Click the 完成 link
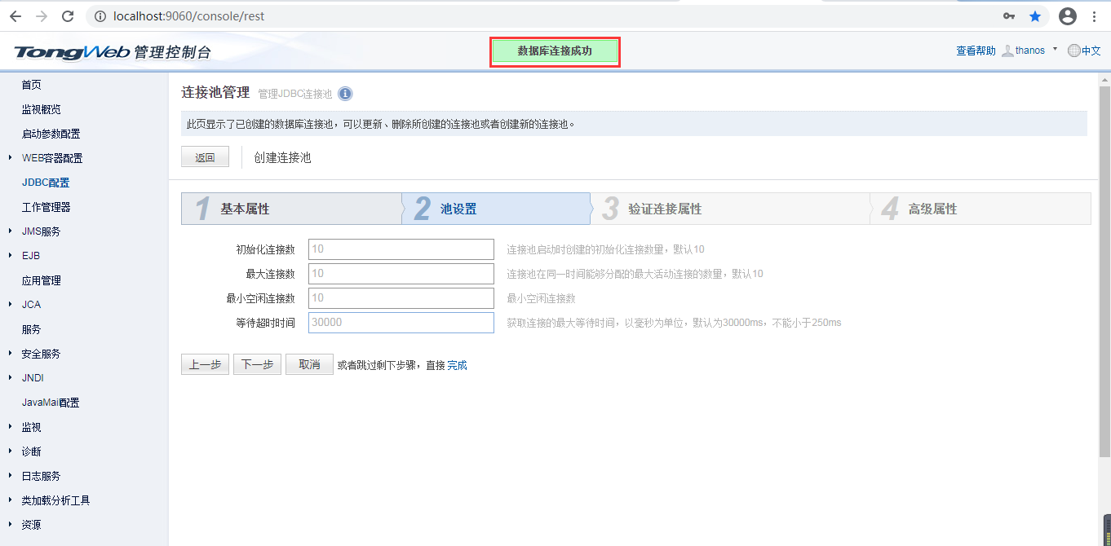This screenshot has height=546, width=1111. click(x=457, y=365)
